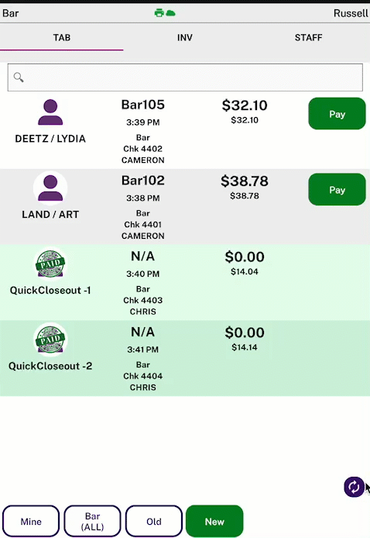Show Old tabs filter
Image resolution: width=370 pixels, height=538 pixels.
(x=154, y=521)
